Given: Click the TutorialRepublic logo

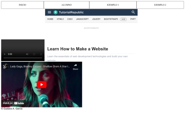Looking at the screenshot, I should point(69,12).
